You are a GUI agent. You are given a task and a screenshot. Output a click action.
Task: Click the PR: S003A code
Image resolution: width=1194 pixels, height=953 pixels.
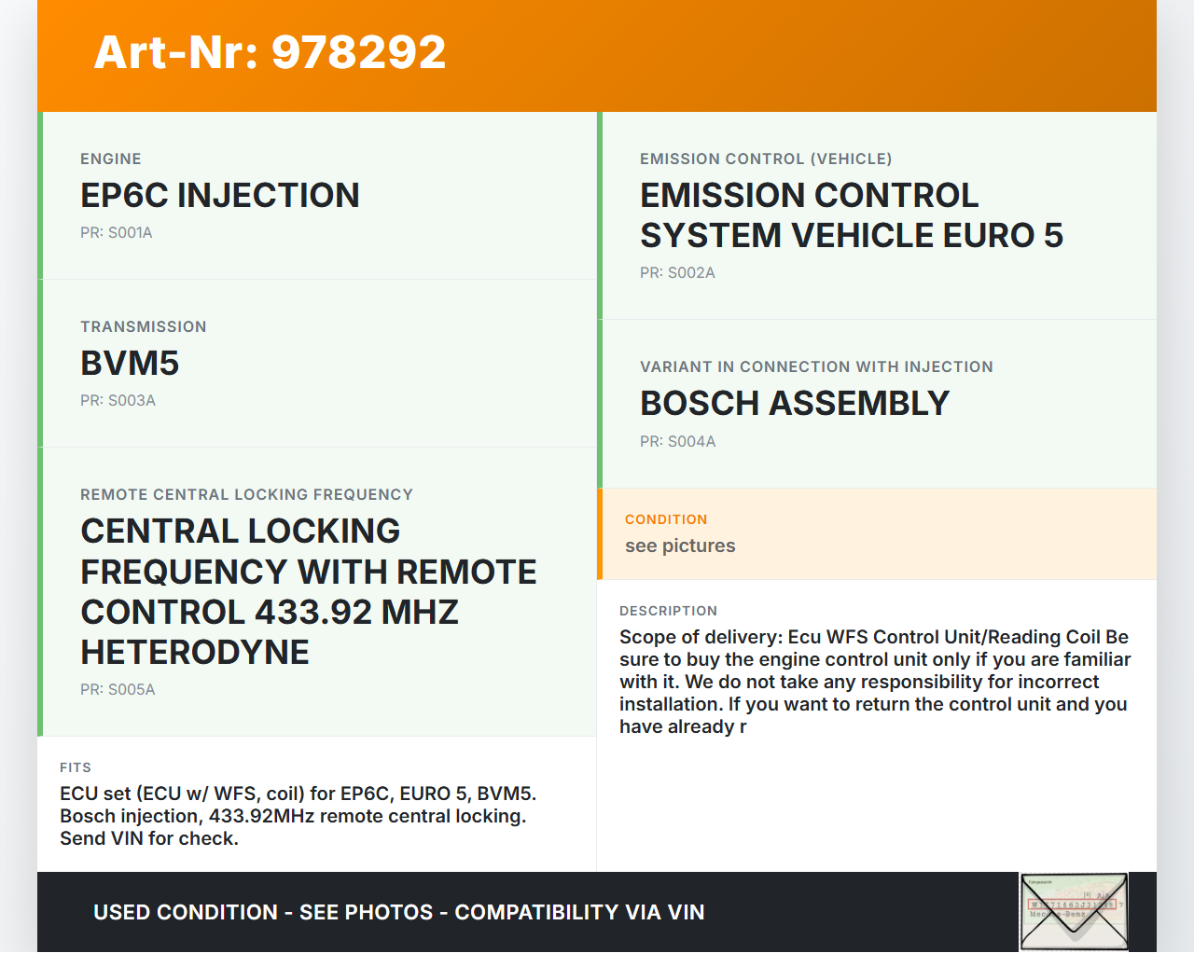tap(118, 401)
